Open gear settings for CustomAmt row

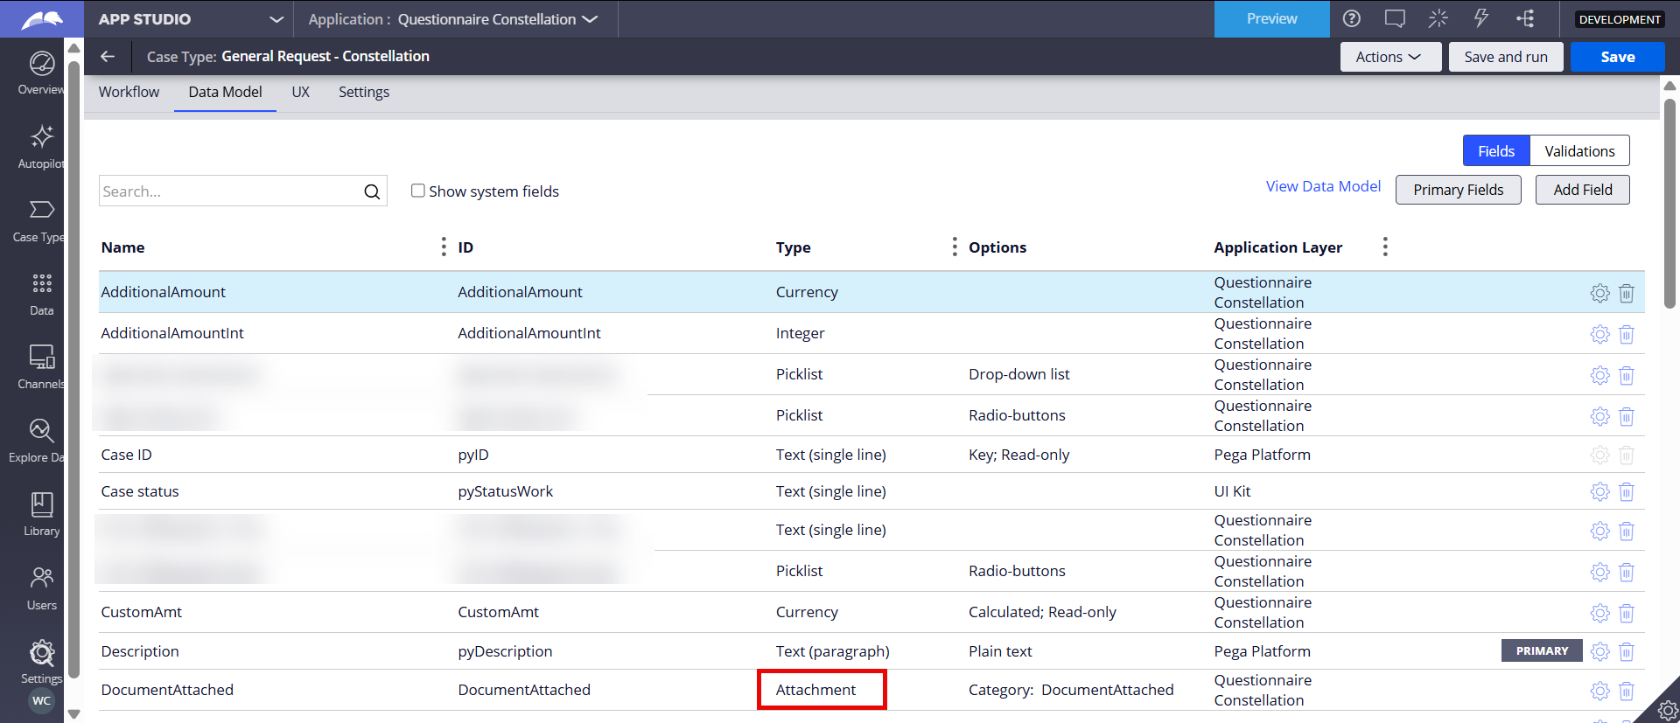point(1599,613)
